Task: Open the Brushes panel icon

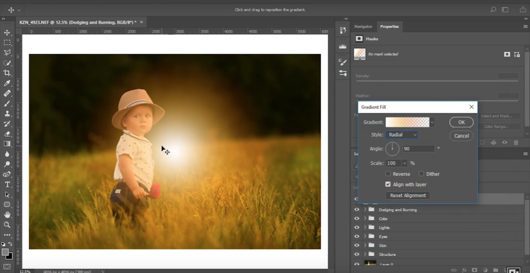Action: [x=343, y=73]
